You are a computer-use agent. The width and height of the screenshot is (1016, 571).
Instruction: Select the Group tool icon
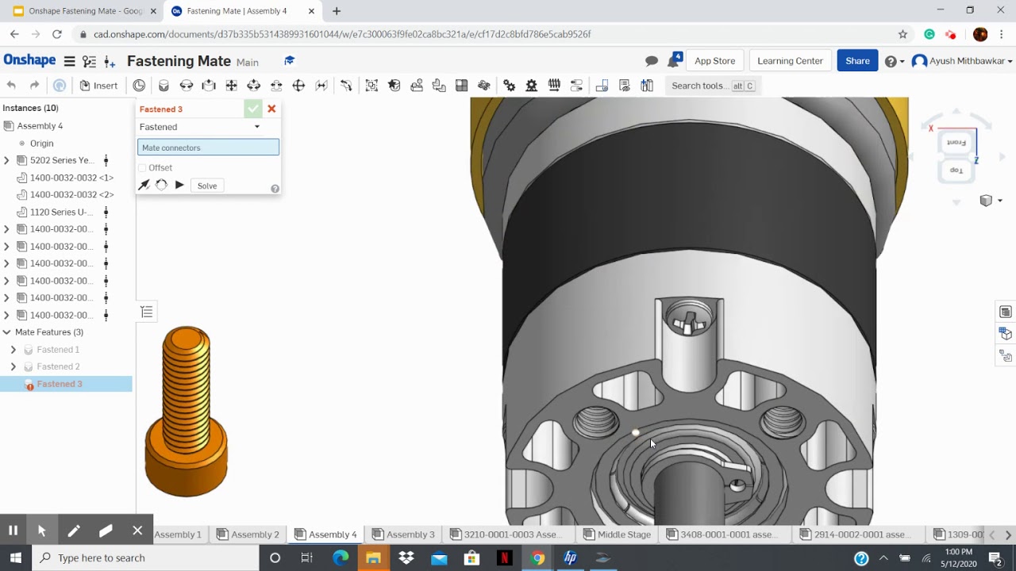371,86
